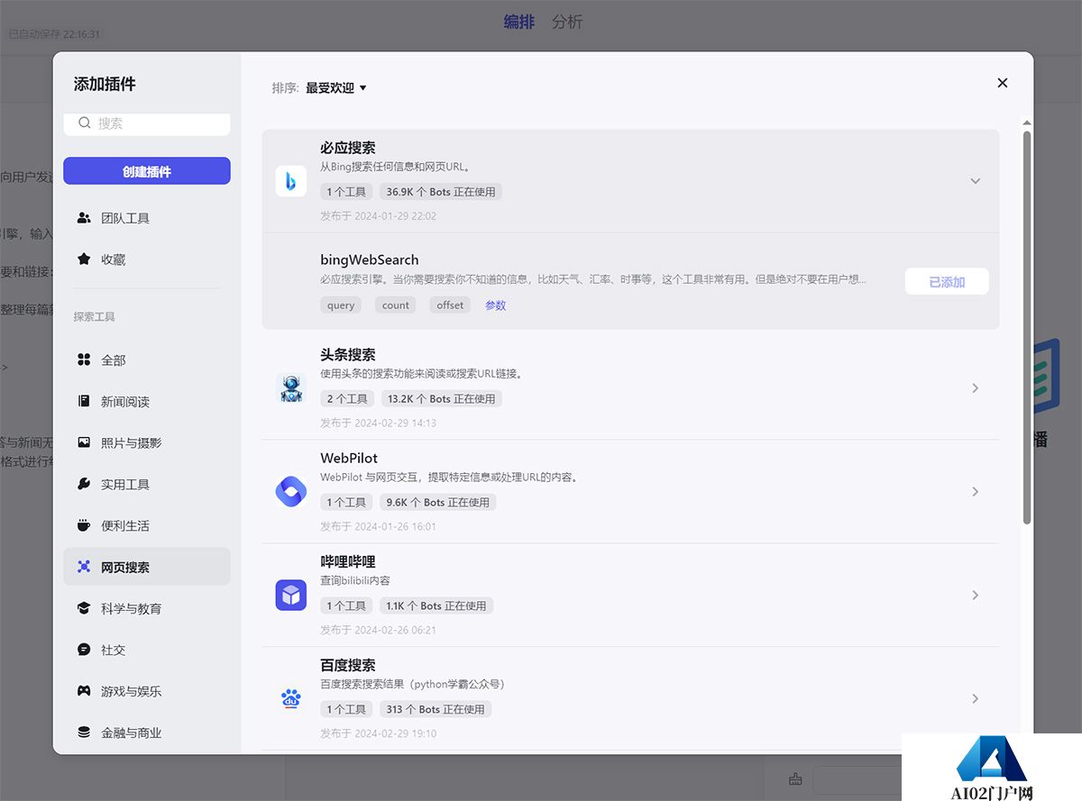Switch to the 分析 tab
Image resolution: width=1082 pixels, height=801 pixels.
coord(567,23)
